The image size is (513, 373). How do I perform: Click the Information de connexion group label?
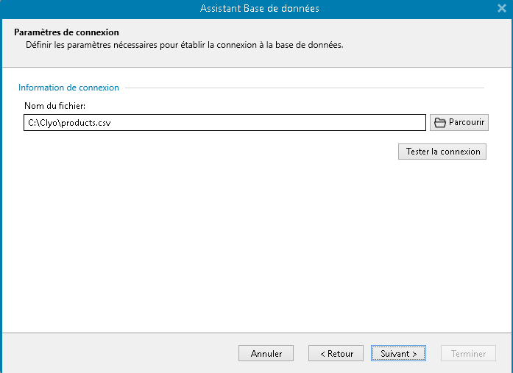pyautogui.click(x=68, y=88)
